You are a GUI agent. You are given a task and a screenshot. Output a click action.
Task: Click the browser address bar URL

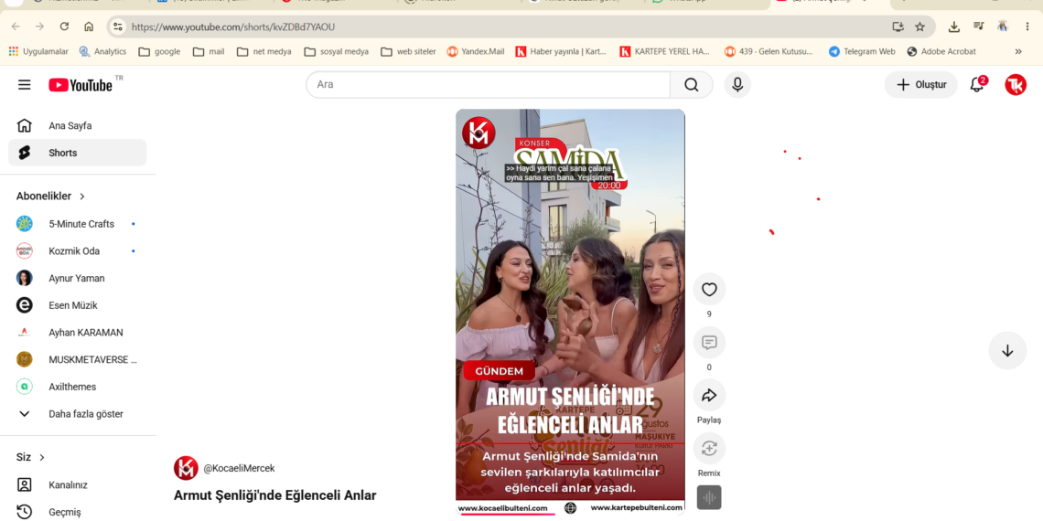pyautogui.click(x=232, y=27)
